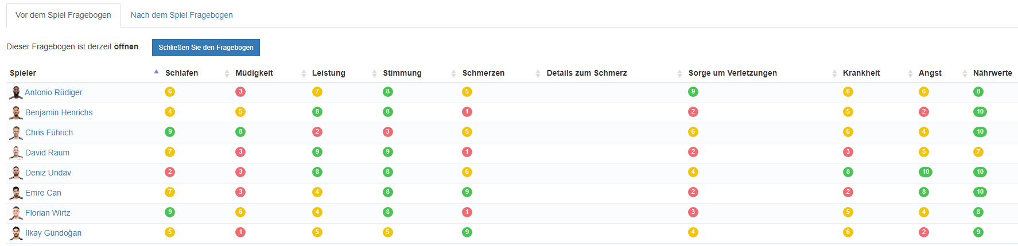Sort table by Spieler column
The height and width of the screenshot is (246, 1018).
coord(23,73)
